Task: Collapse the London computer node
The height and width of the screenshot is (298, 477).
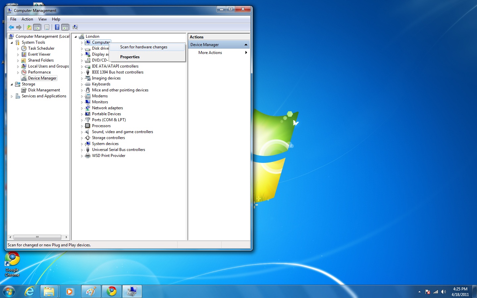Action: pos(76,37)
